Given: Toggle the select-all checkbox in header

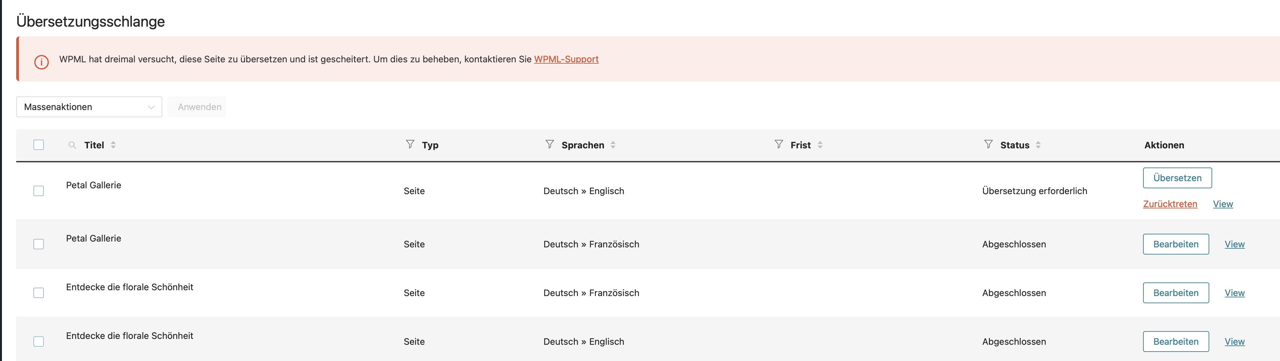Looking at the screenshot, I should (39, 145).
